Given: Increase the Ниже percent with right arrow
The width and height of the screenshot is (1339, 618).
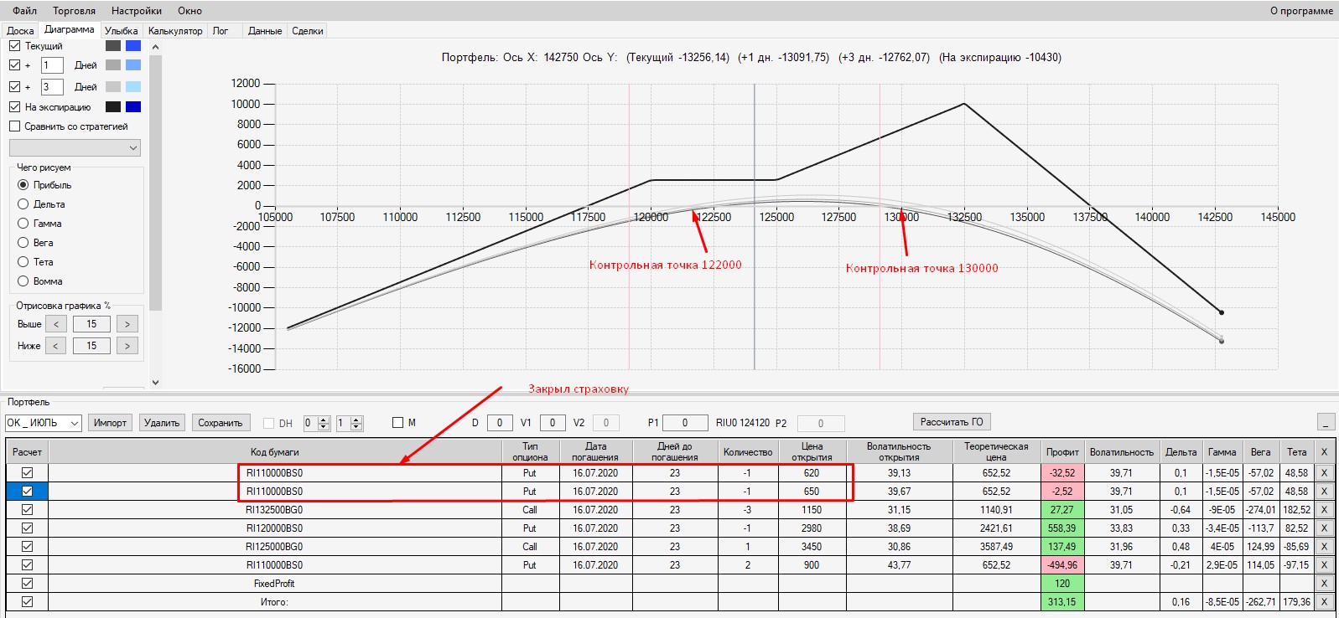Looking at the screenshot, I should (x=127, y=346).
